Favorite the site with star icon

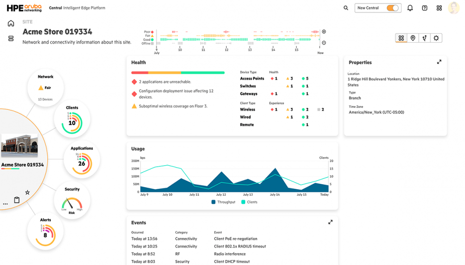click(27, 192)
